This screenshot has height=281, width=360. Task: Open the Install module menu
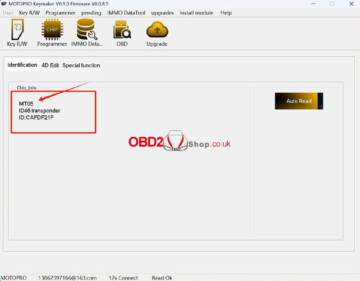(x=196, y=13)
